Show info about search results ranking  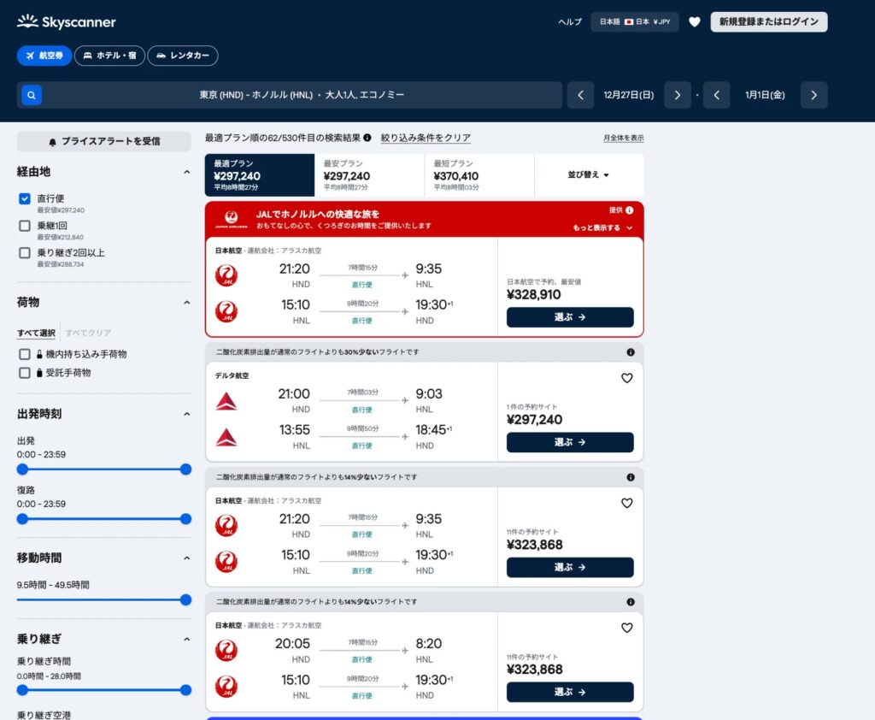click(367, 138)
